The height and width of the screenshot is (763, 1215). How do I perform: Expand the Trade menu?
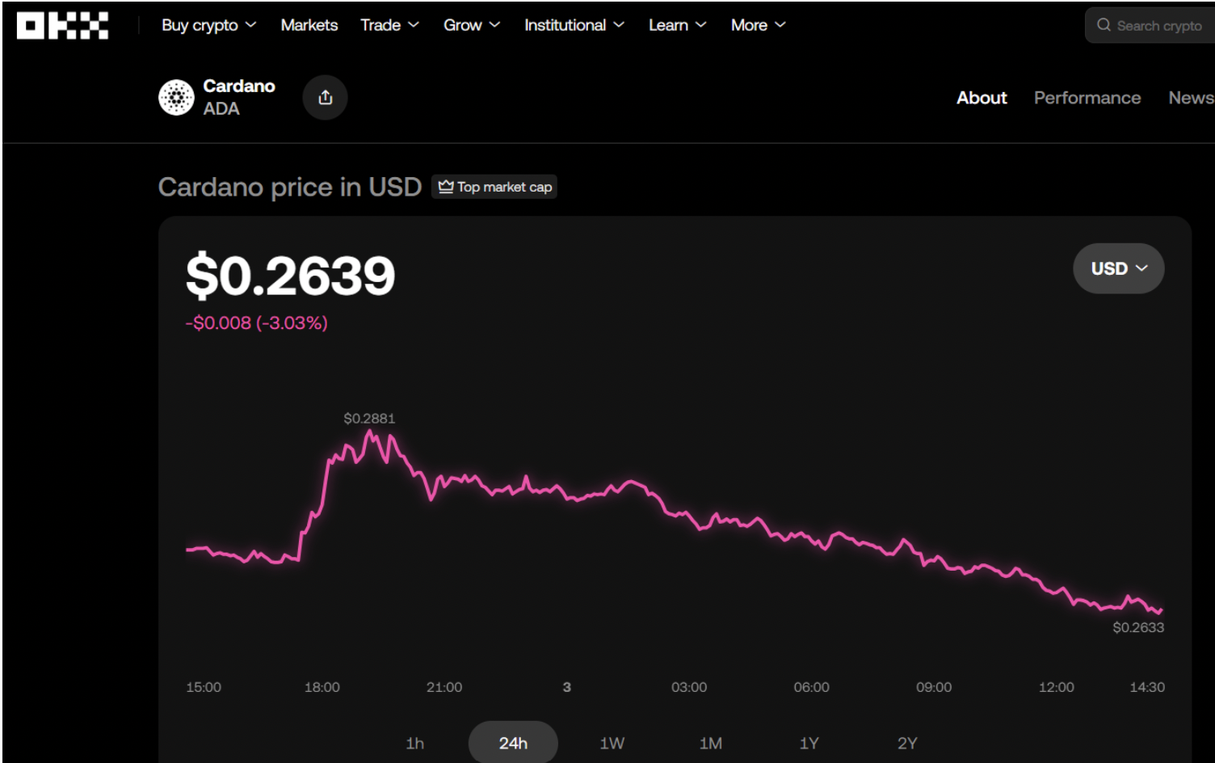(x=389, y=25)
